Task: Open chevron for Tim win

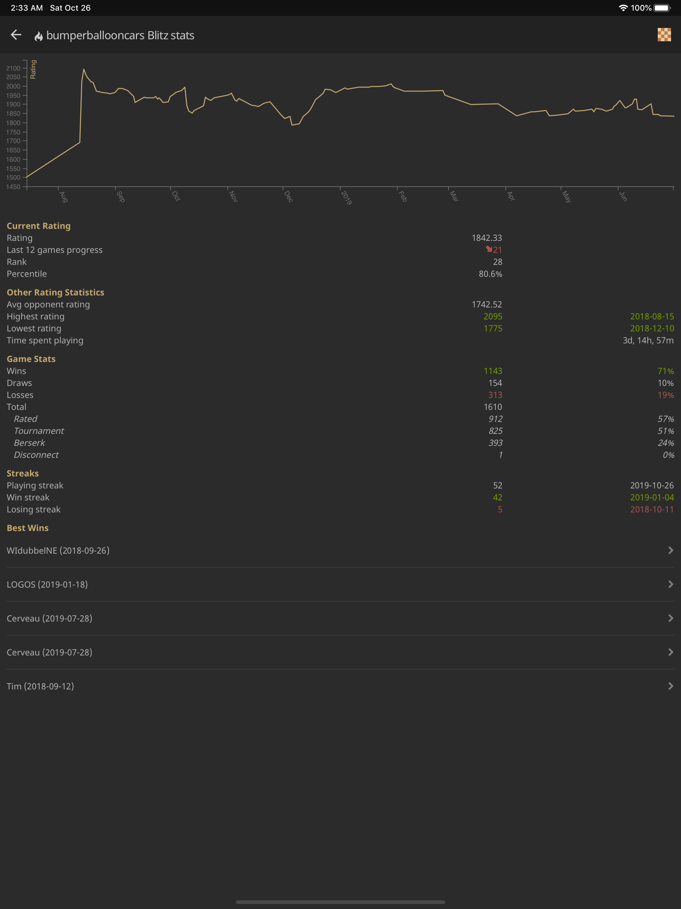Action: (670, 686)
